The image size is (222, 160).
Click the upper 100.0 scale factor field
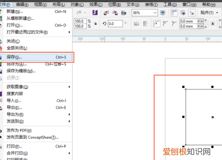pyautogui.click(x=80, y=21)
